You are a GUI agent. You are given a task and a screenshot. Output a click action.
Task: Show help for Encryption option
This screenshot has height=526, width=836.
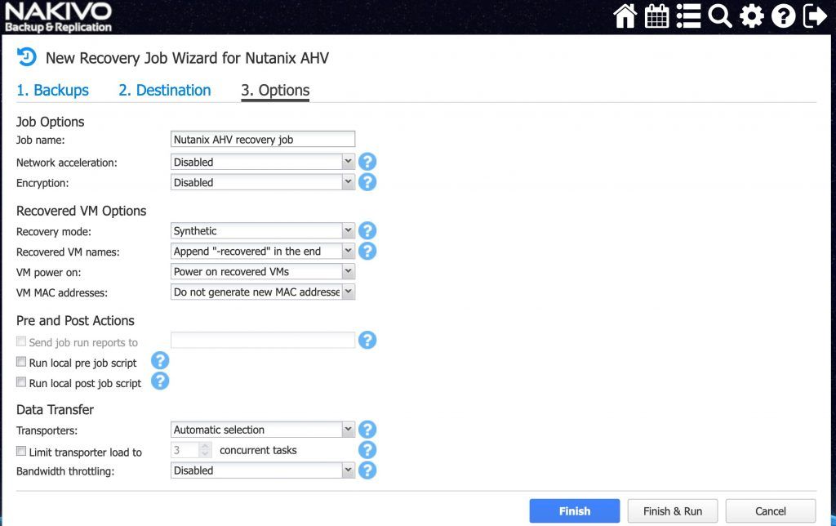click(367, 182)
